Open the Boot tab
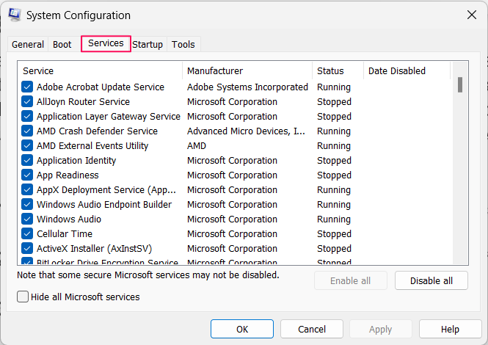 62,44
